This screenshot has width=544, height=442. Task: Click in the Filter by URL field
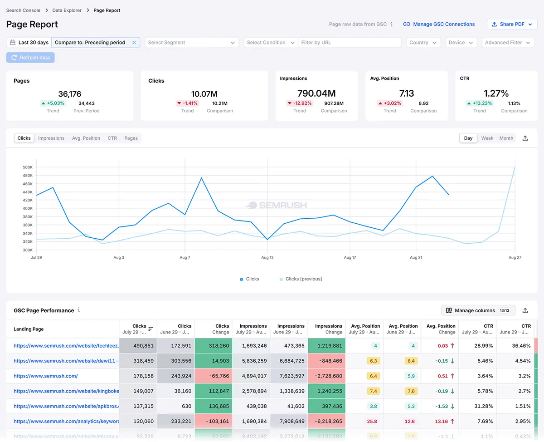pos(350,43)
